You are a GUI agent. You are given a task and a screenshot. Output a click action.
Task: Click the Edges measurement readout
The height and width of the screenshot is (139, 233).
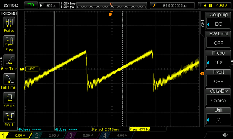(73, 129)
